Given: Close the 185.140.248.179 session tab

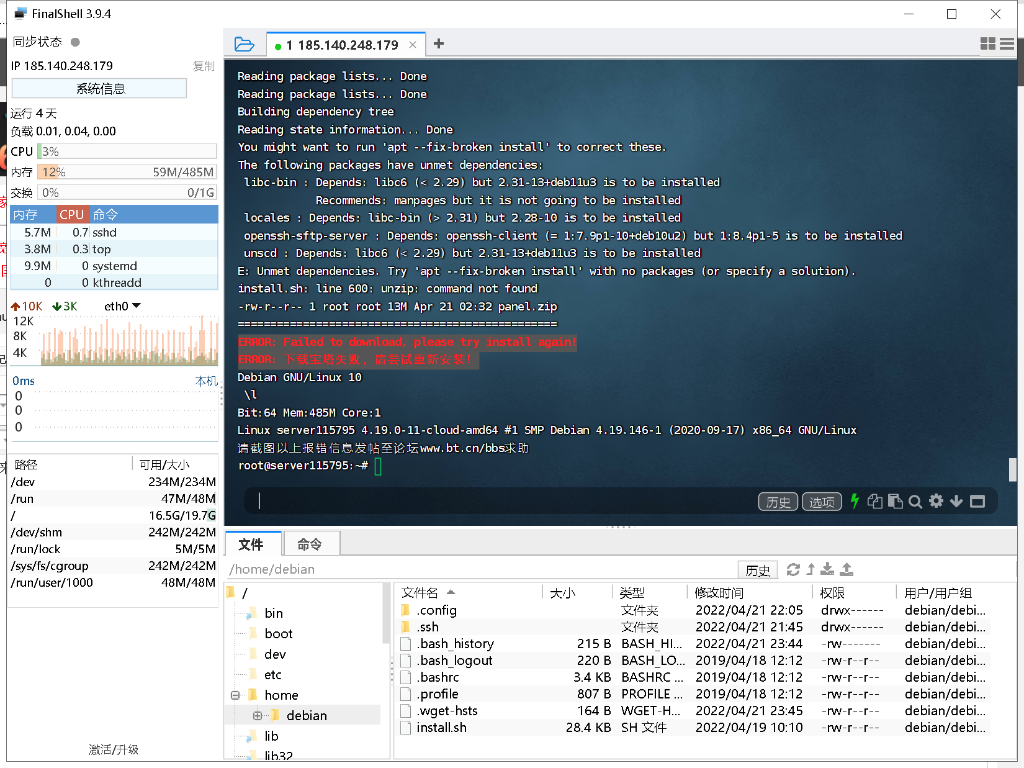Looking at the screenshot, I should [x=413, y=45].
